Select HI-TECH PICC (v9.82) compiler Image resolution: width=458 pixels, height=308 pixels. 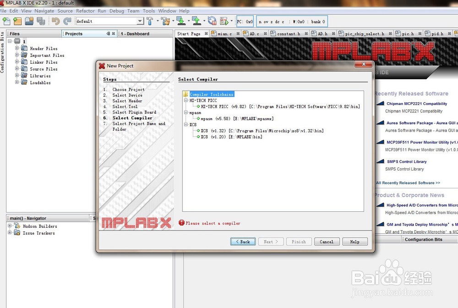[280, 107]
